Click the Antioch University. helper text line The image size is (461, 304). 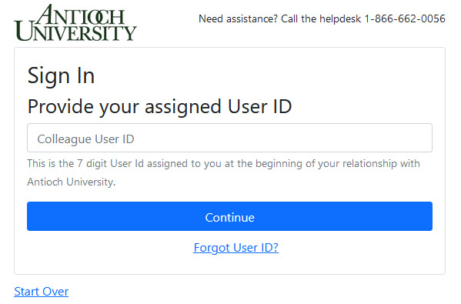[71, 182]
